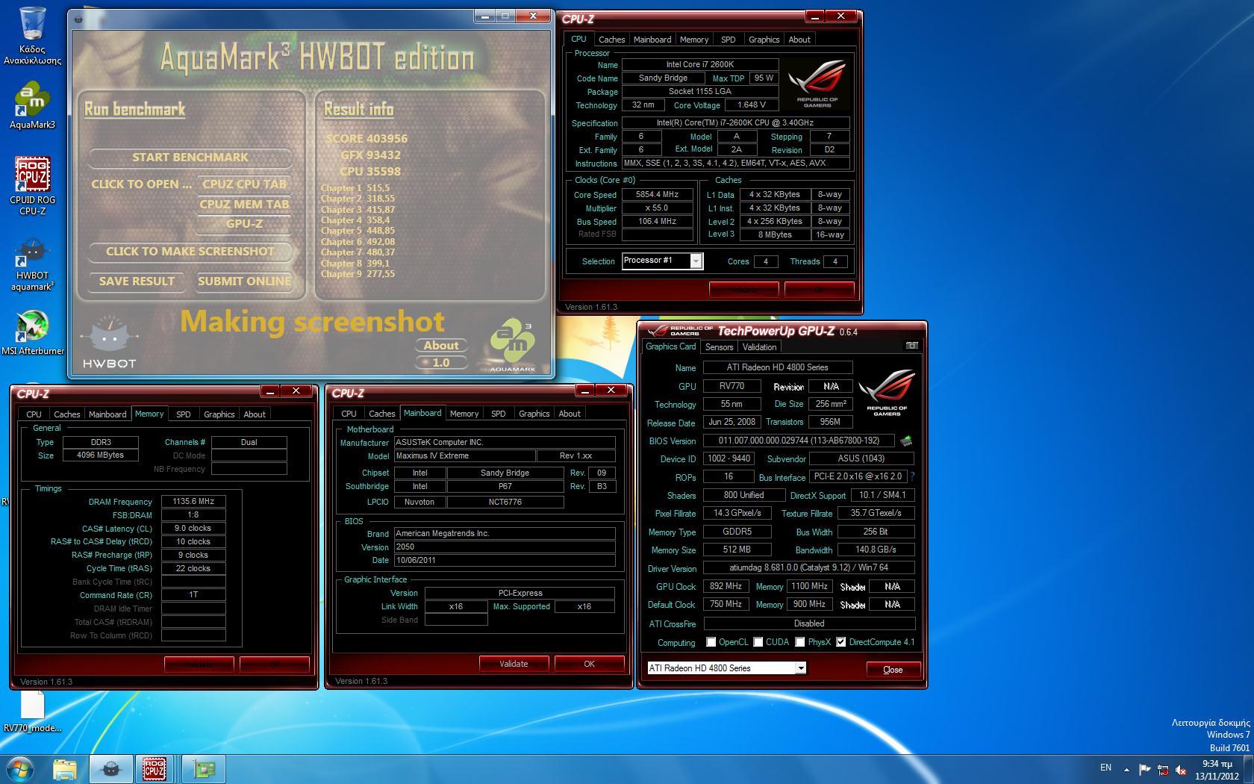Image resolution: width=1254 pixels, height=784 pixels.
Task: Open the GPU-Z taskbar icon
Action: [203, 769]
